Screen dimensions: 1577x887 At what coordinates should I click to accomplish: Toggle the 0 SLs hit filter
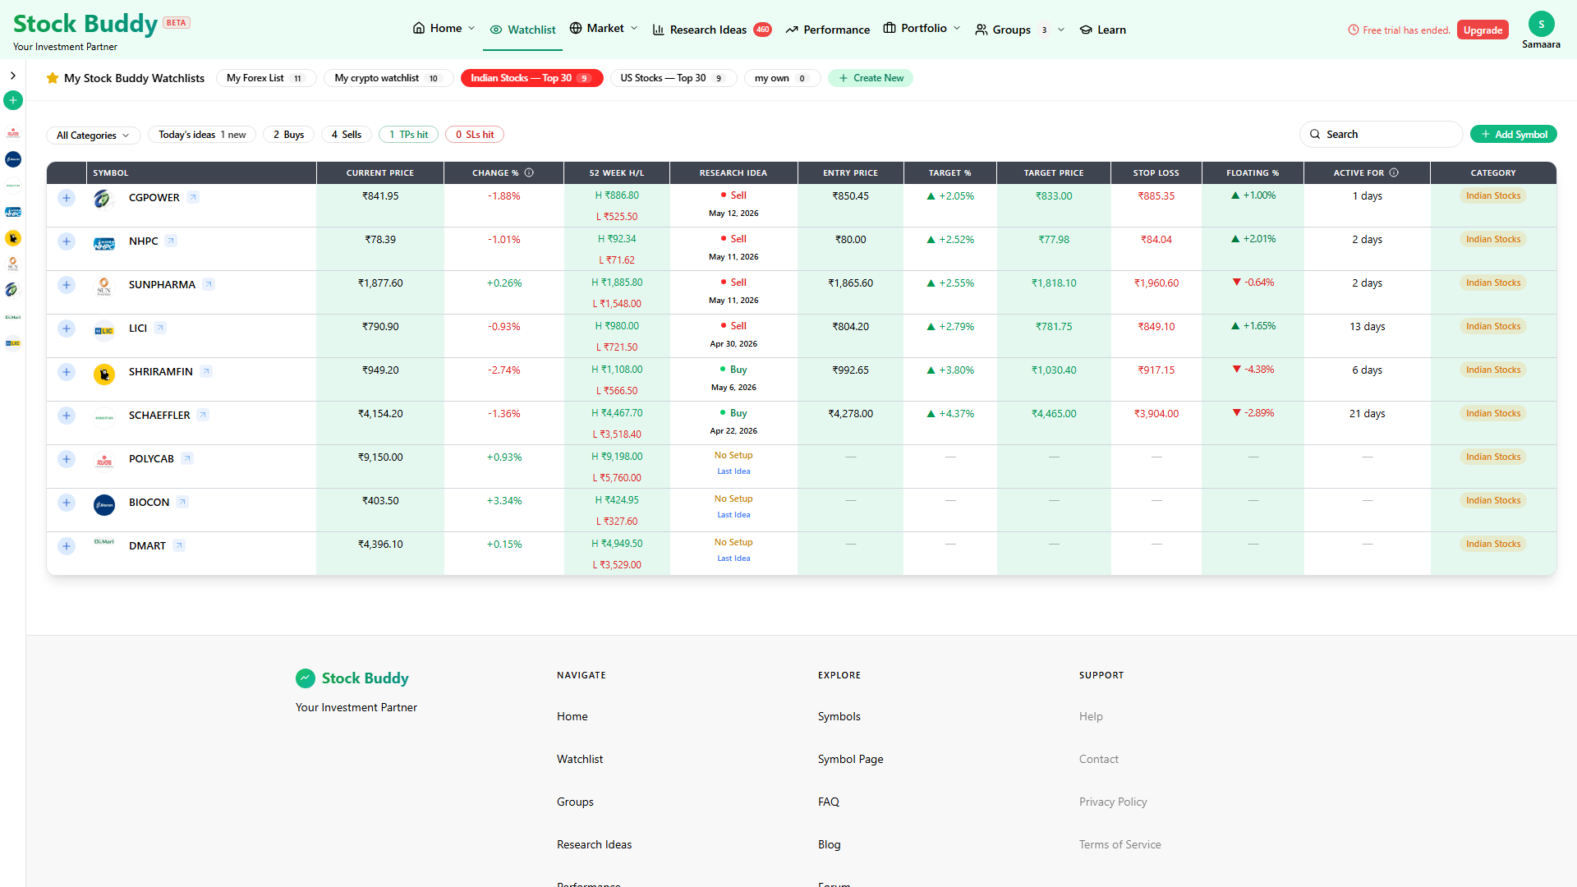(475, 135)
